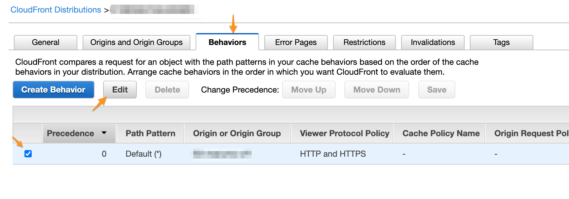569x199 pixels.
Task: Switch to the Tags tab
Action: 501,42
